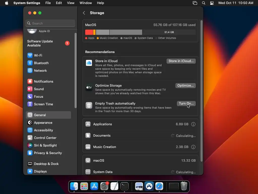Show info for Applications storage
Viewport: 258px width, 194px height.
click(193, 124)
